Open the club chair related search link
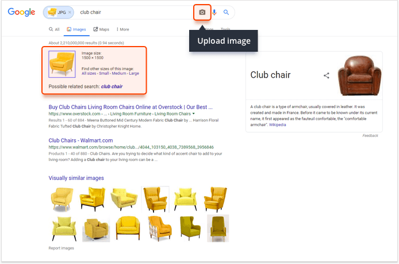 coord(112,86)
